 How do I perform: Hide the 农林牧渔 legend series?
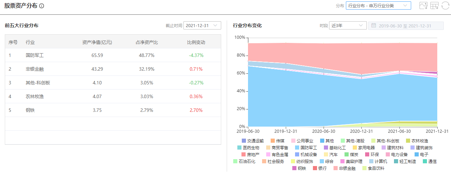point(416,141)
